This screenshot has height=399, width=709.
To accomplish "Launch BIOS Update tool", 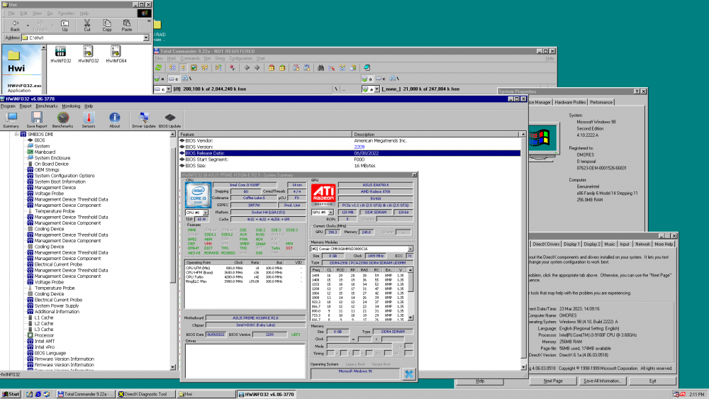I will coord(169,120).
